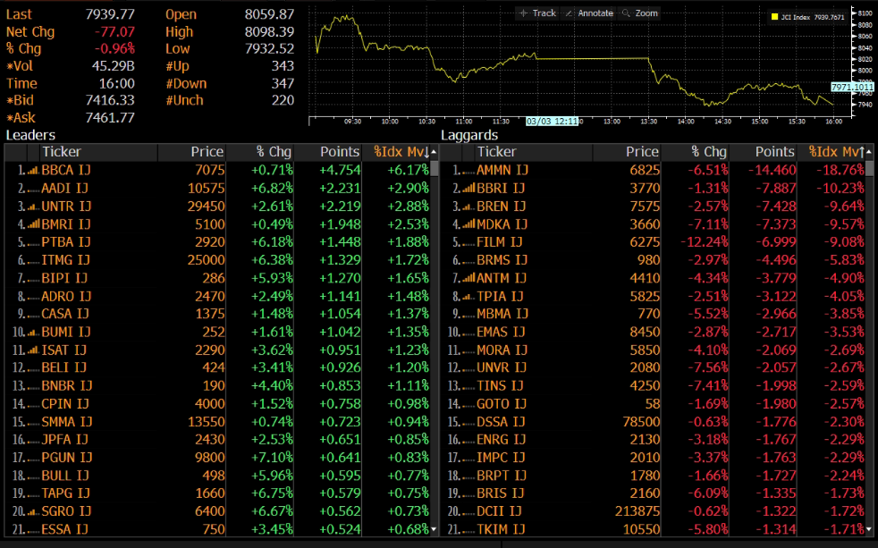Click the volume bars icon beside BMRI IJ
This screenshot has height=548, width=878.
(32, 224)
